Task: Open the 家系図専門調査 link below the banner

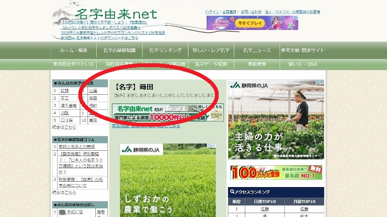Action: [146, 126]
